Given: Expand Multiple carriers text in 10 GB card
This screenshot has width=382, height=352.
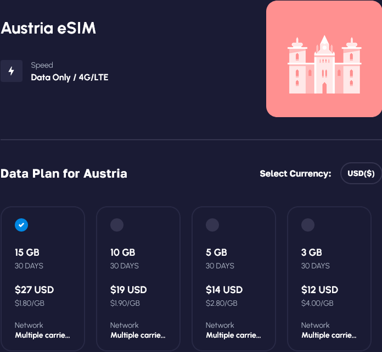Looking at the screenshot, I should tap(138, 335).
